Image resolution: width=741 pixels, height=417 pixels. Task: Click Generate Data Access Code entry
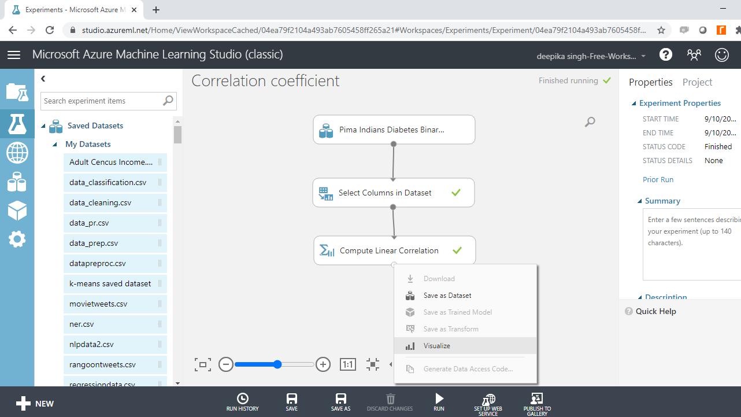coord(466,369)
